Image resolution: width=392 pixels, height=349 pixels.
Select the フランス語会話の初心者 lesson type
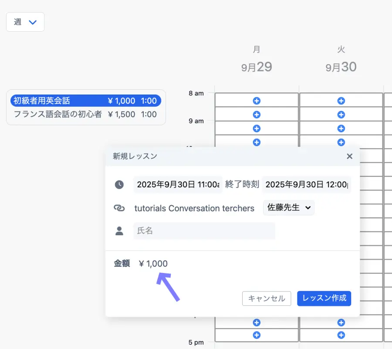(x=85, y=115)
